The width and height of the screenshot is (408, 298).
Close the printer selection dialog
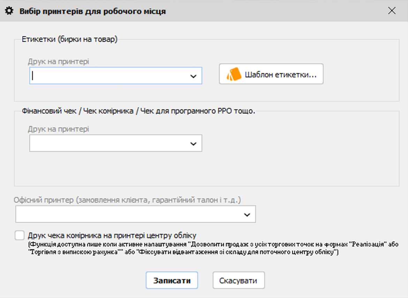point(392,11)
